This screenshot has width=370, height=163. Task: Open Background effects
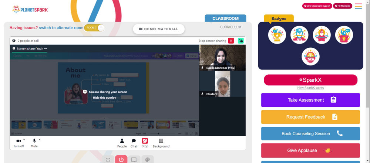(x=161, y=143)
